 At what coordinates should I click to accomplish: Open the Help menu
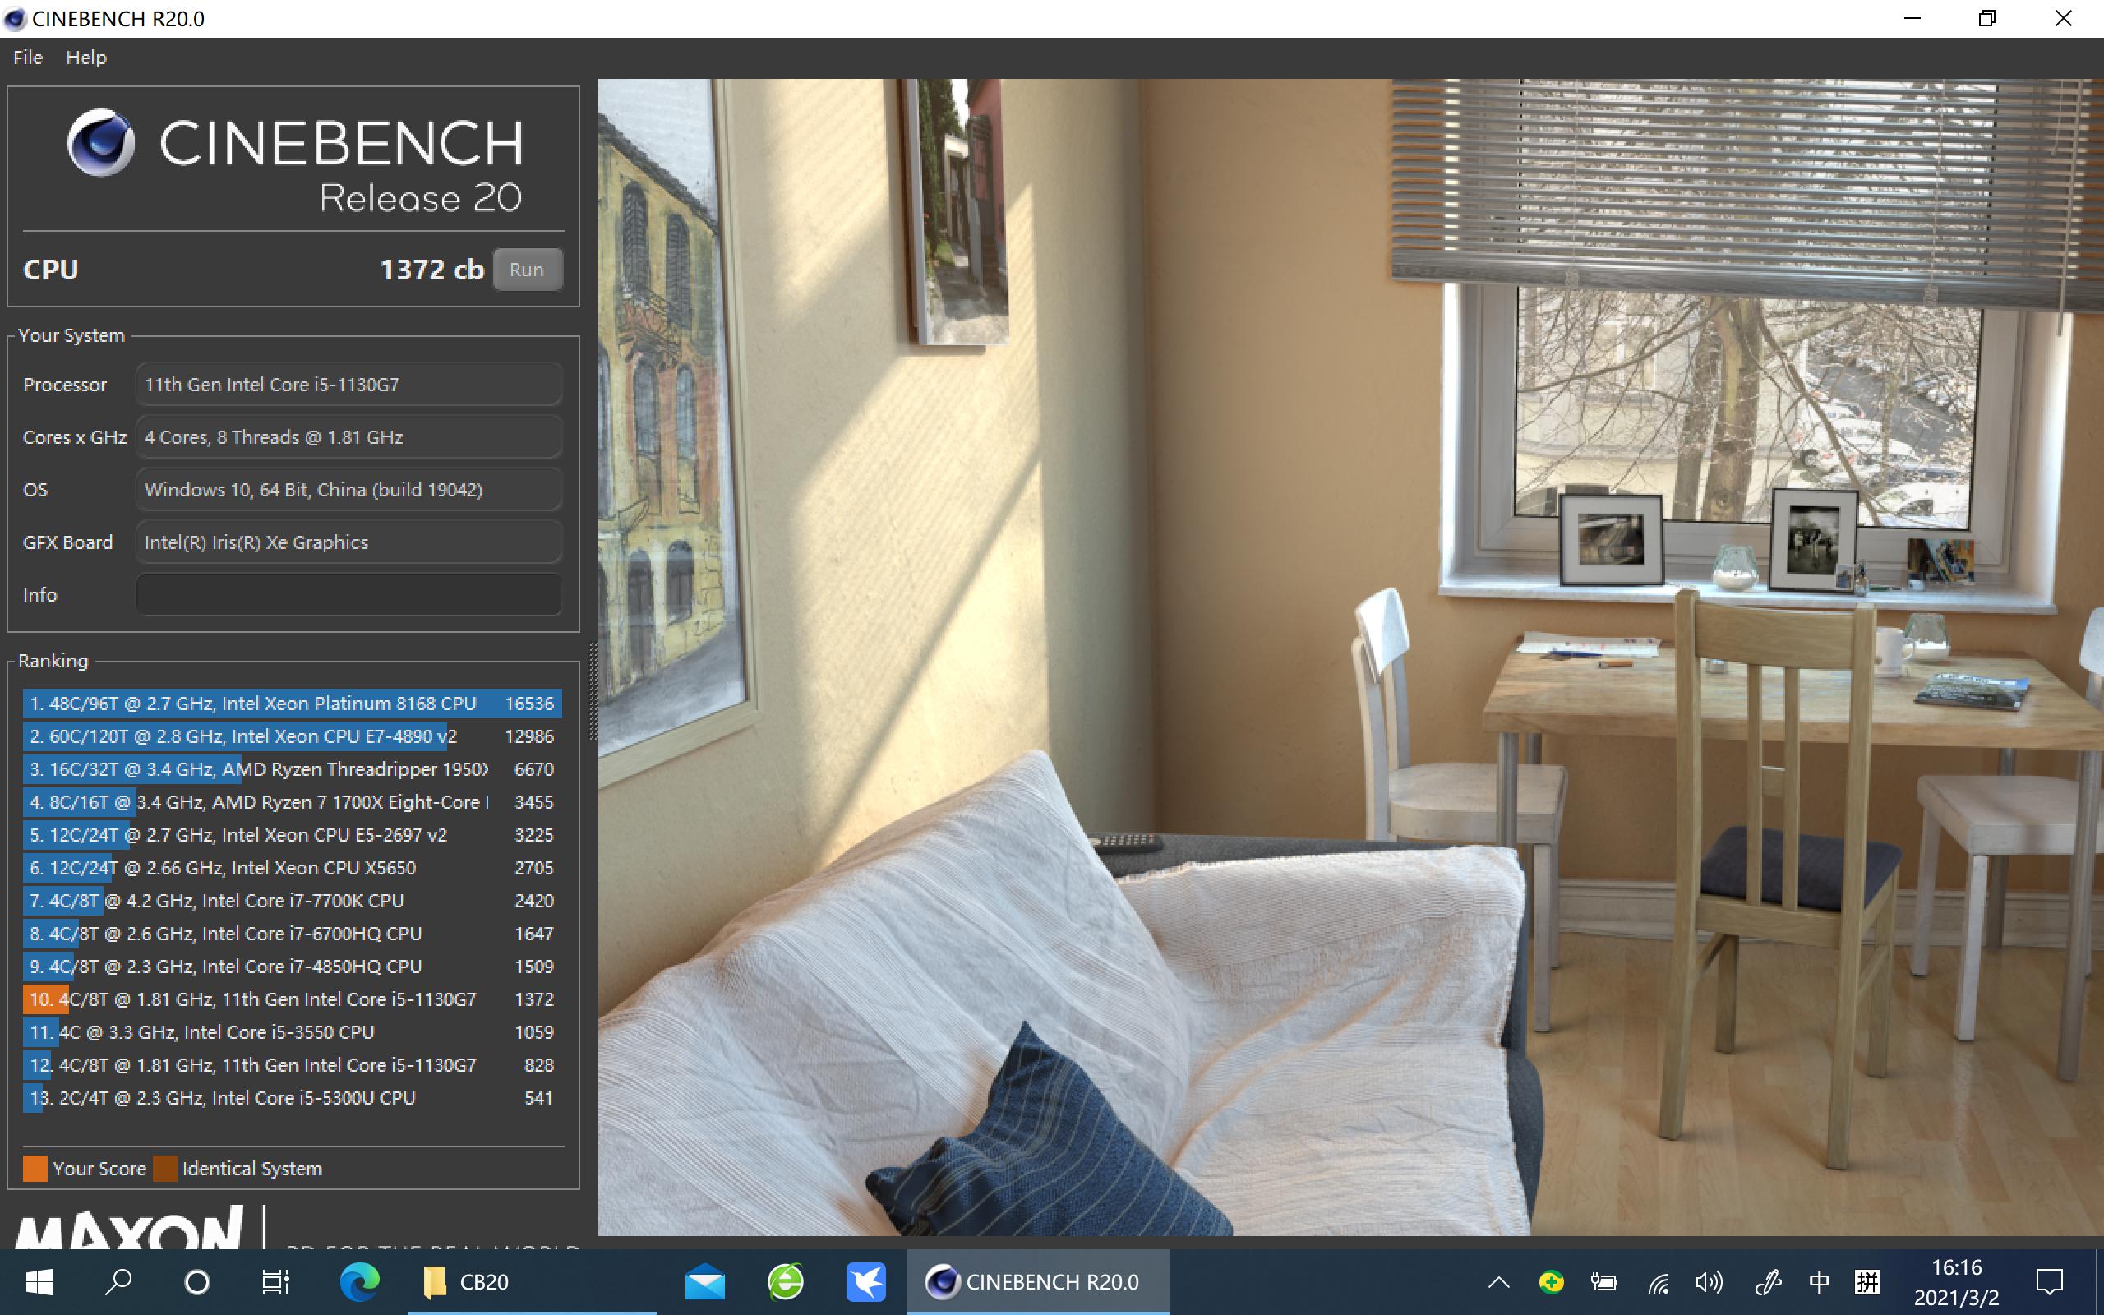point(86,58)
